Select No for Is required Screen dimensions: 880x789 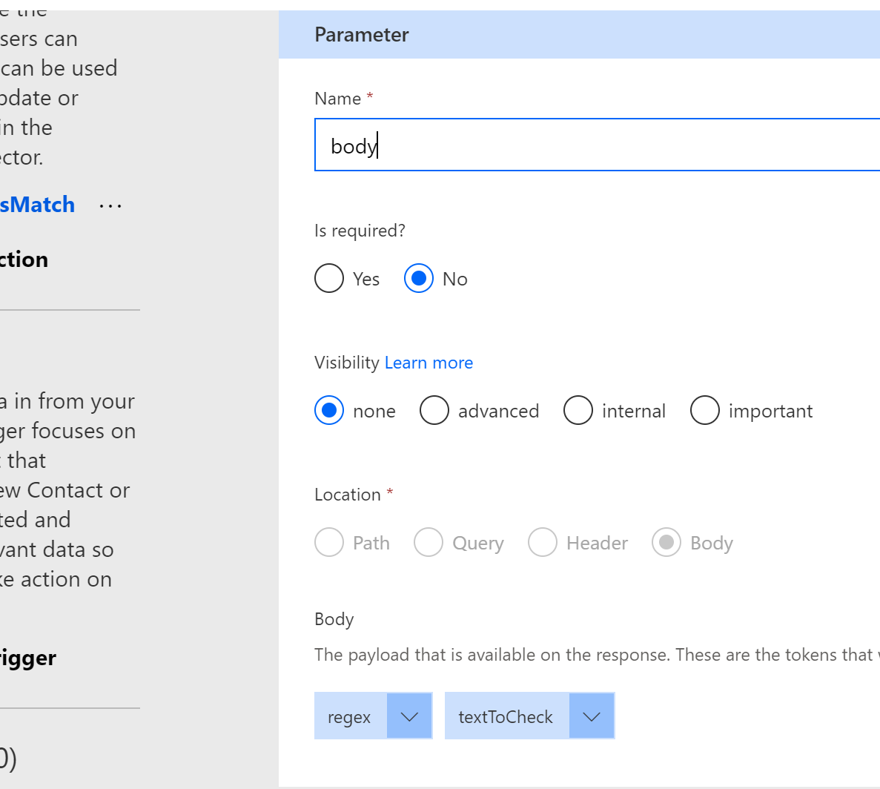tap(419, 279)
